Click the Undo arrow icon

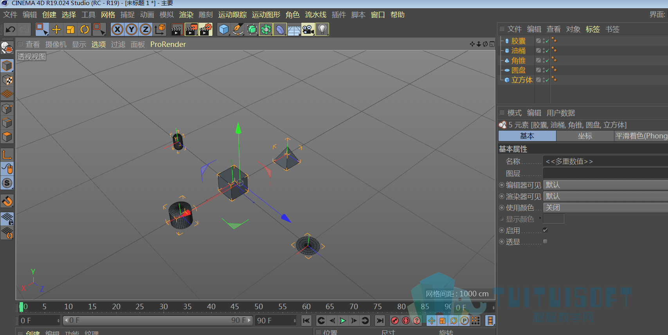11,29
